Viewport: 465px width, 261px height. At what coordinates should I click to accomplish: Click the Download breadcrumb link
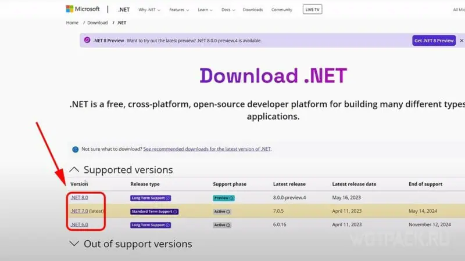point(97,23)
